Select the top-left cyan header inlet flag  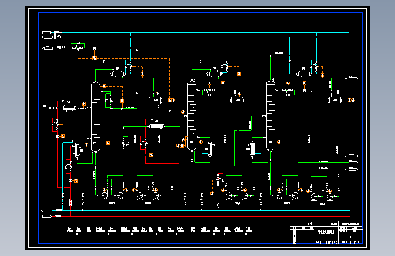tap(47, 33)
